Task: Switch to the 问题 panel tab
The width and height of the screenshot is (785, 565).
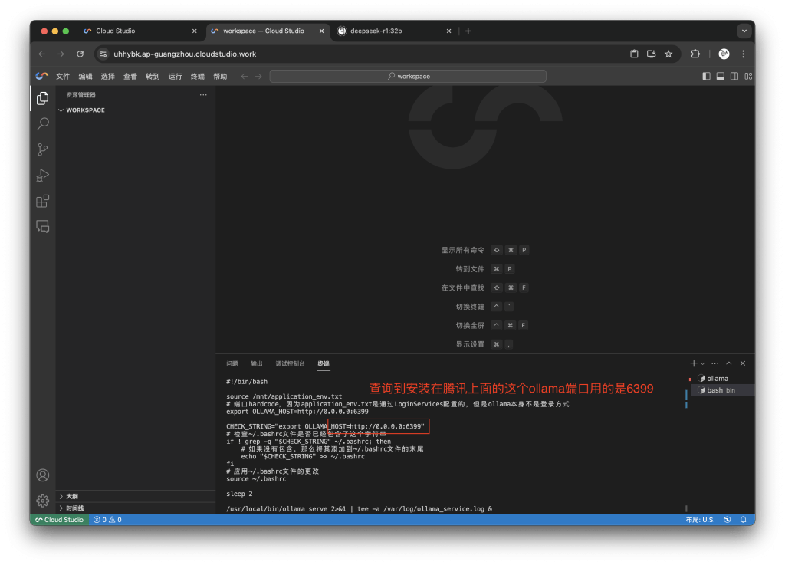Action: pyautogui.click(x=232, y=363)
